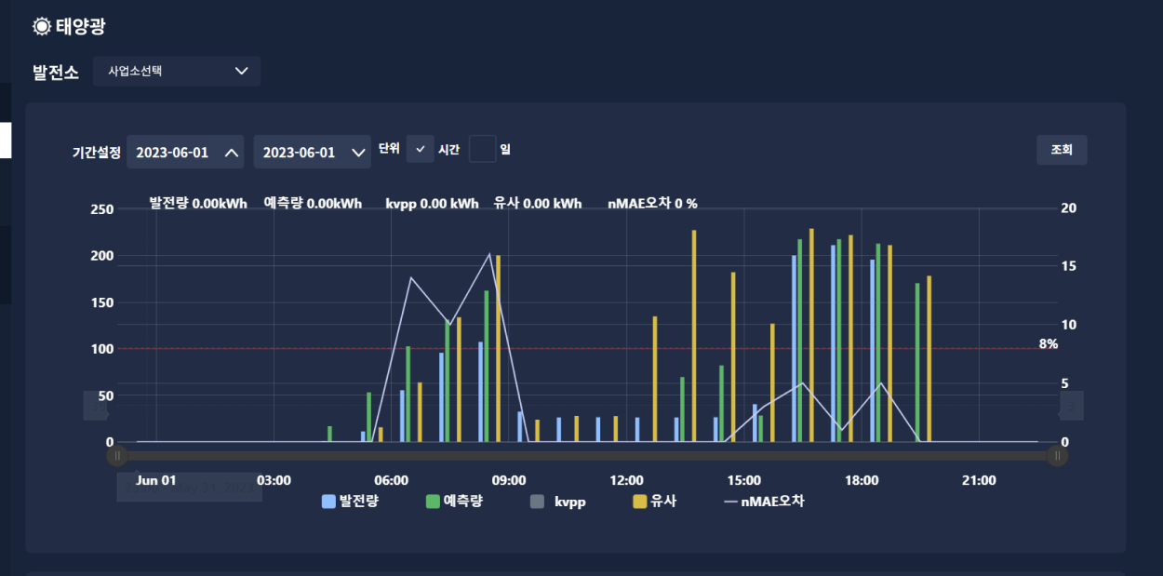Open the 사업소선택 plant dropdown

coord(177,72)
